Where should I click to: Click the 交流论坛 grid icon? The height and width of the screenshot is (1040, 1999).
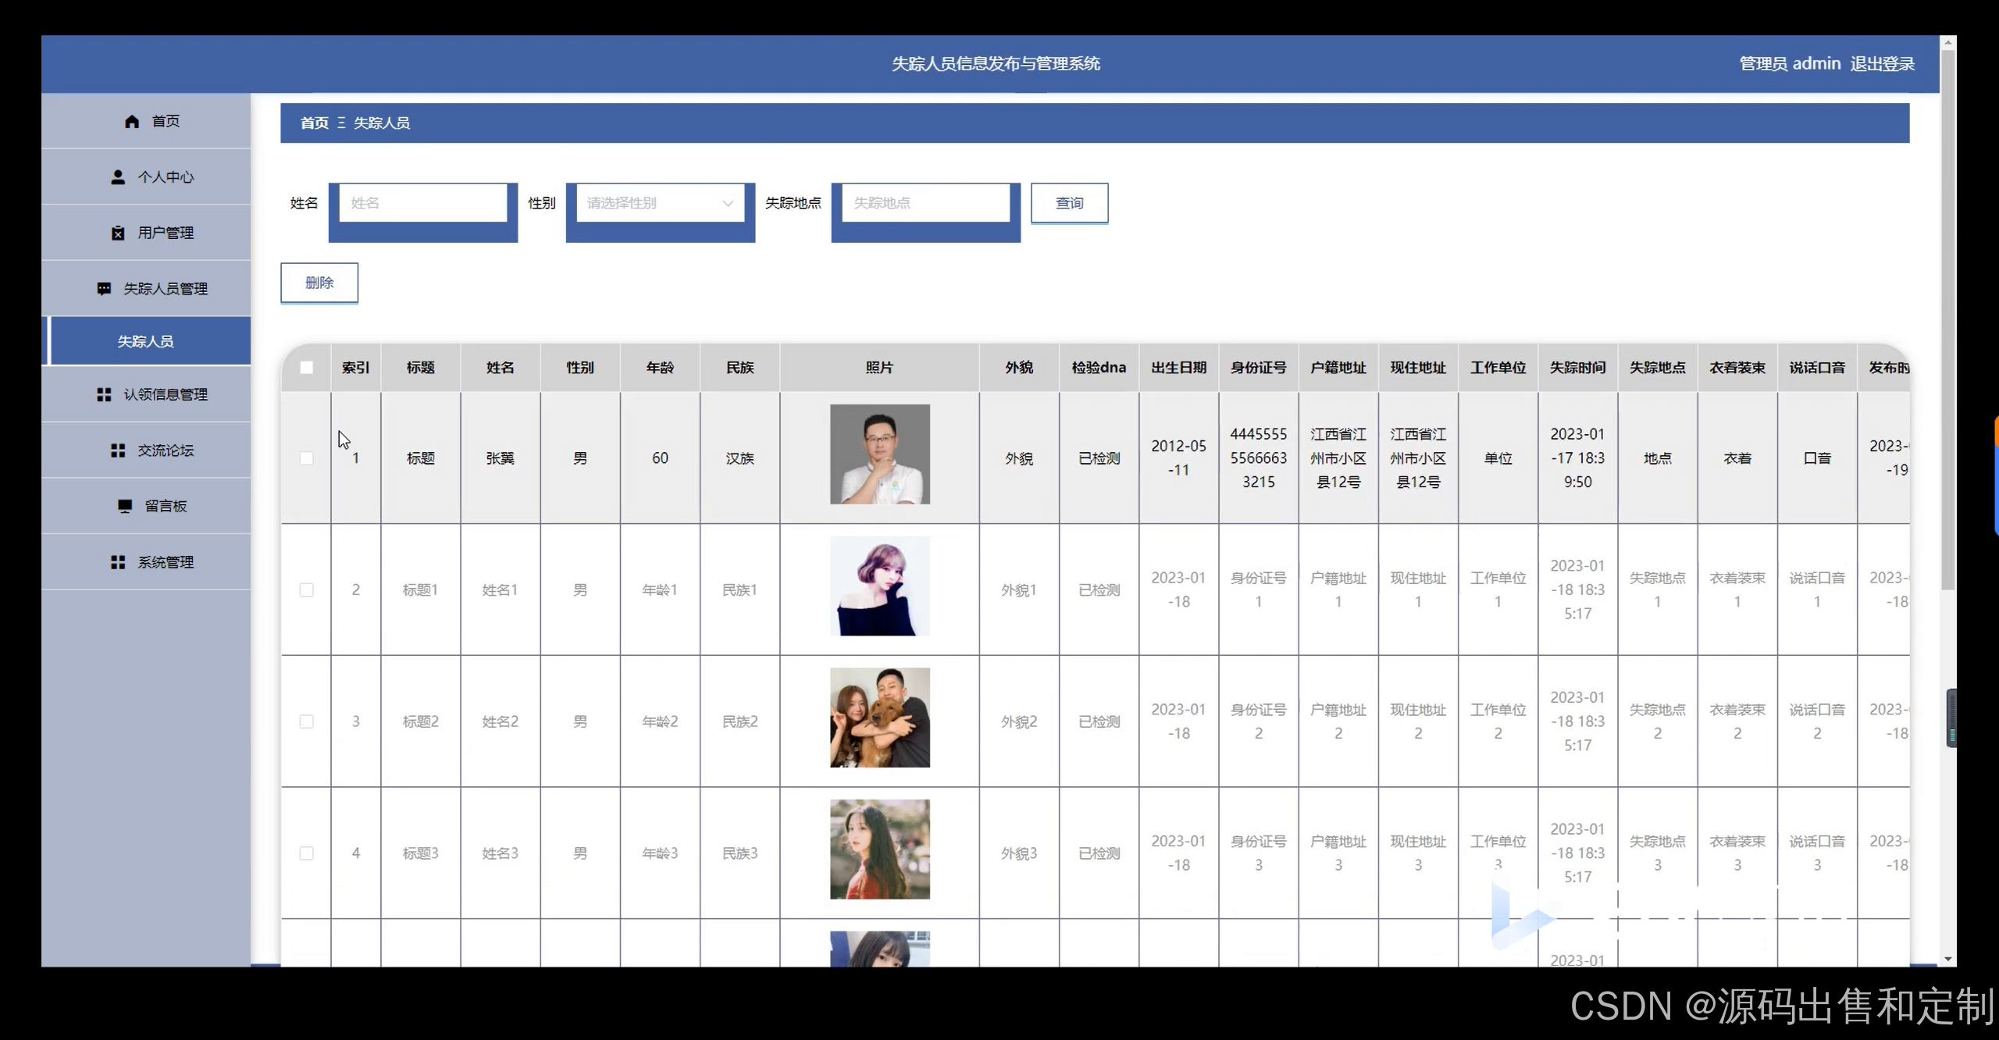(118, 451)
